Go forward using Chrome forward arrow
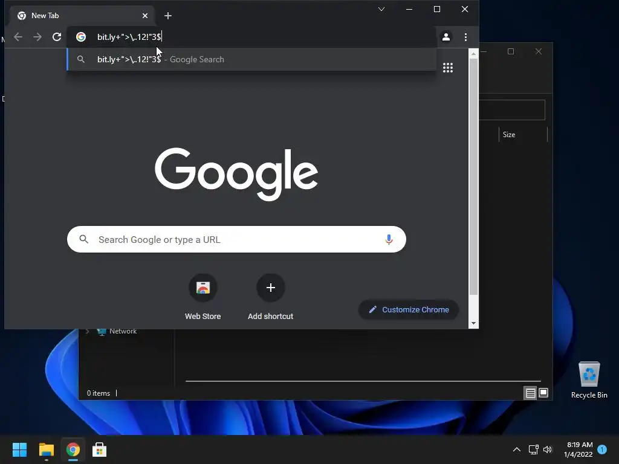This screenshot has width=619, height=464. [x=37, y=37]
